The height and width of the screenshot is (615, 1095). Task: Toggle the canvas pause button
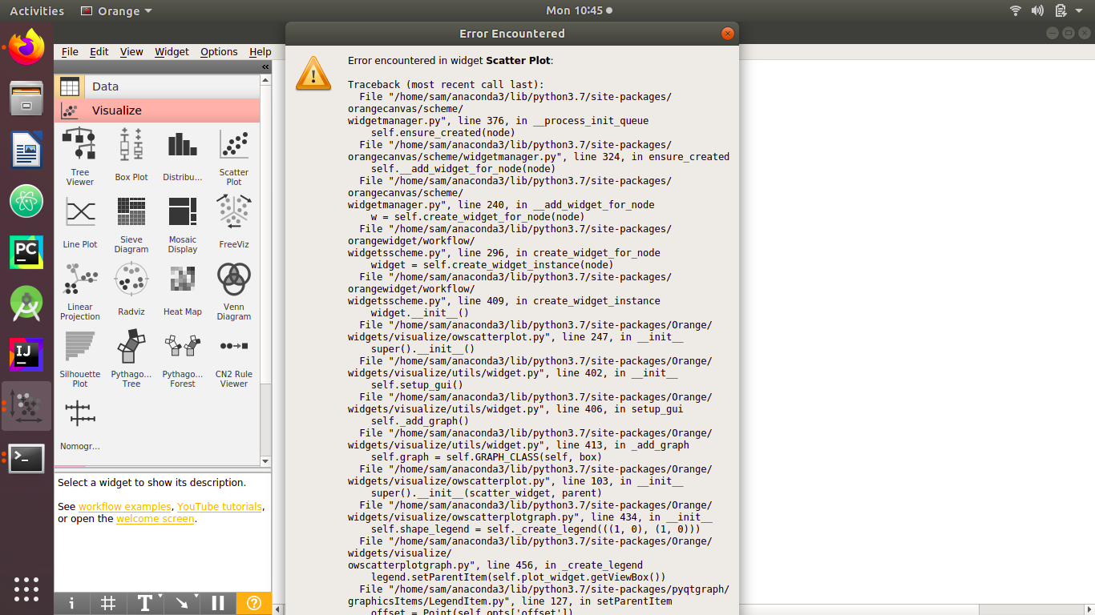[217, 603]
